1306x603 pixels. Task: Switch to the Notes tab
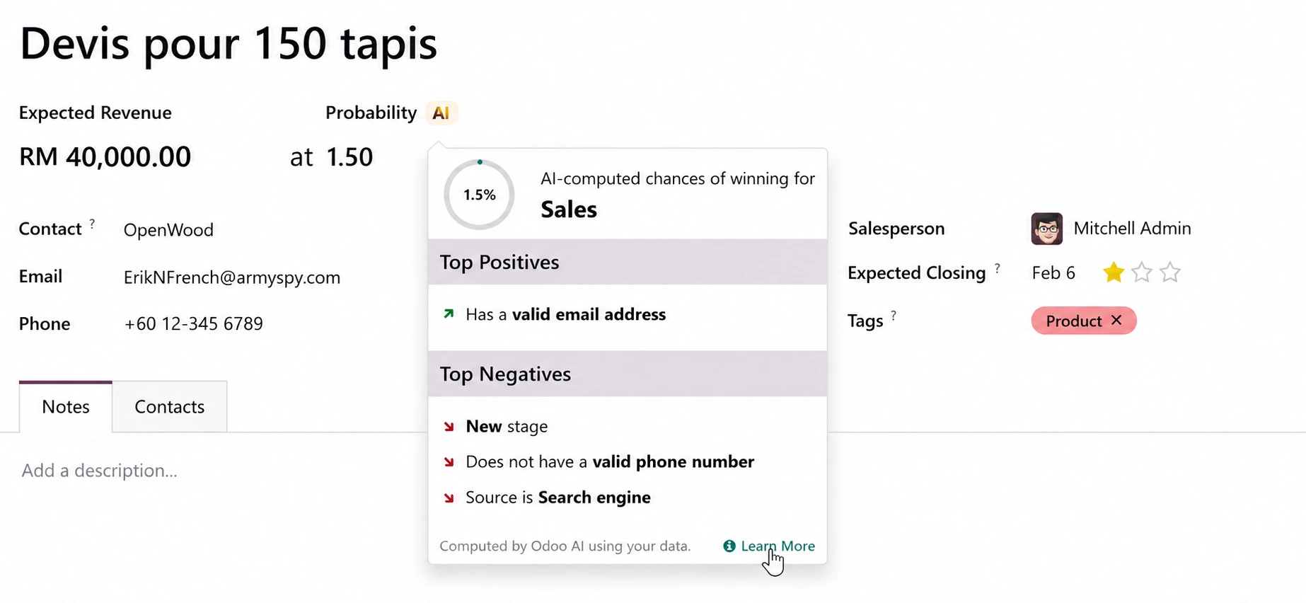point(66,407)
